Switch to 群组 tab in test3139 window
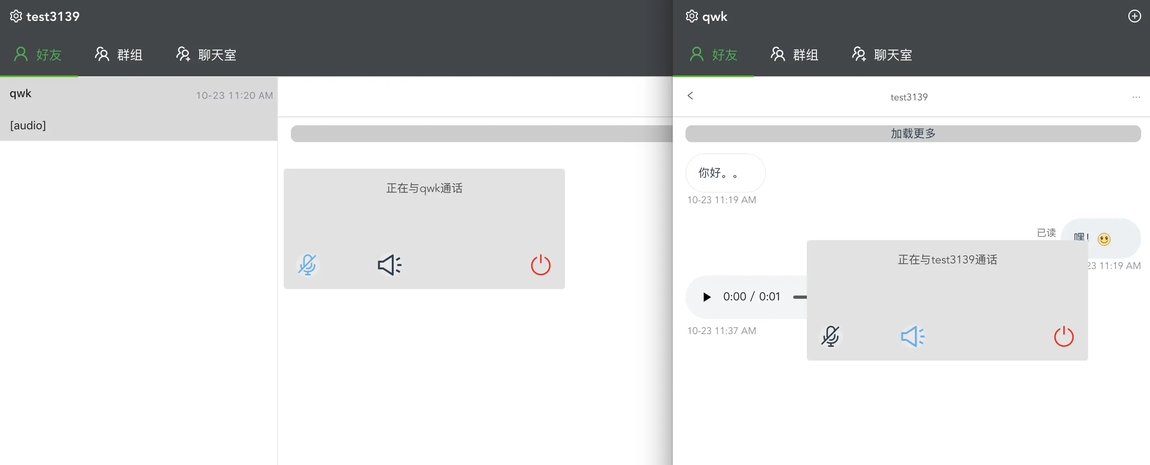The height and width of the screenshot is (465, 1150). (x=119, y=55)
